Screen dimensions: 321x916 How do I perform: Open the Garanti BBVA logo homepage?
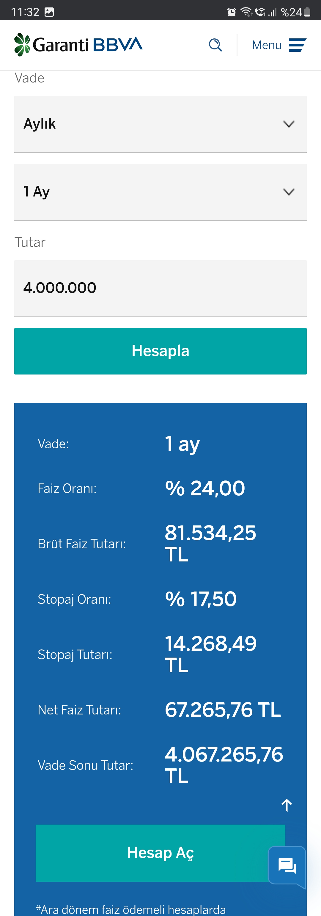point(78,45)
